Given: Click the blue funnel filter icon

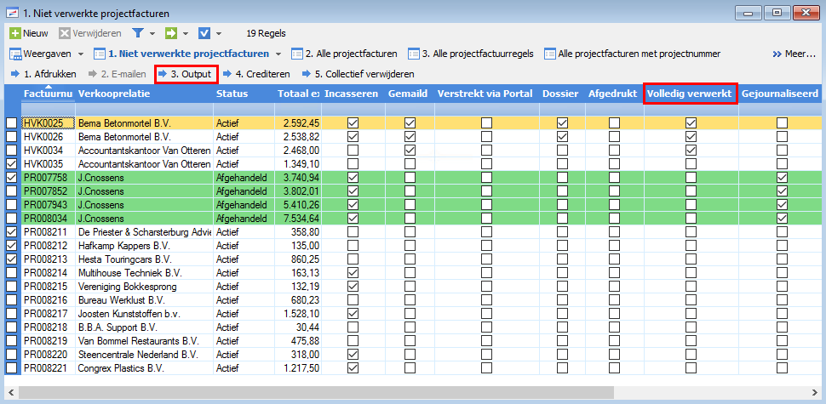Looking at the screenshot, I should pos(137,33).
